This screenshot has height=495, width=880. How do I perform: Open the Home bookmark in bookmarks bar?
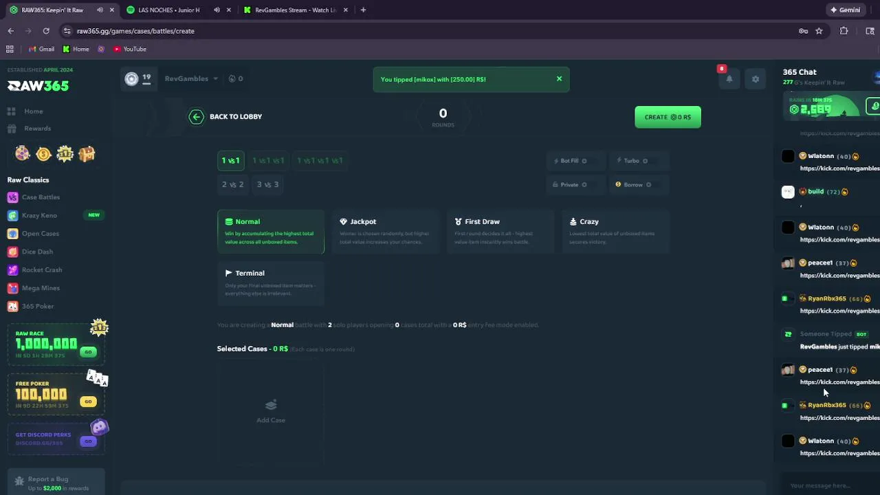click(x=76, y=49)
